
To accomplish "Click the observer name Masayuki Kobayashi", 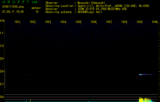I will coord(91,3).
